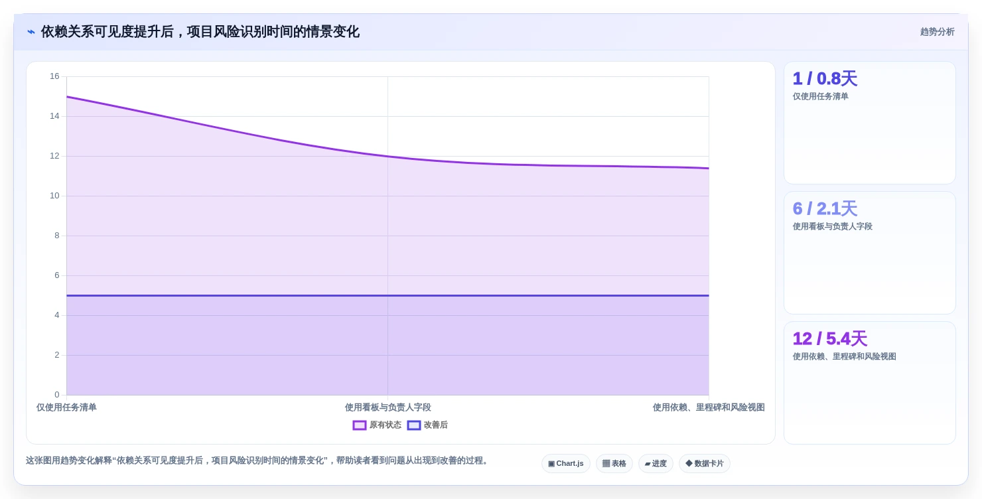
Task: Click the card caption 使用看板与负责人字段
Action: point(832,226)
